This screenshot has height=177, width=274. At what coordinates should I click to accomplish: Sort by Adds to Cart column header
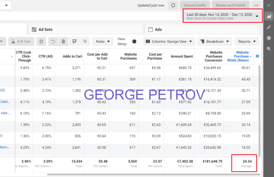pyautogui.click(x=72, y=56)
